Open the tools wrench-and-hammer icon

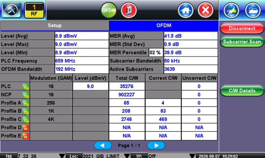(x=11, y=10)
